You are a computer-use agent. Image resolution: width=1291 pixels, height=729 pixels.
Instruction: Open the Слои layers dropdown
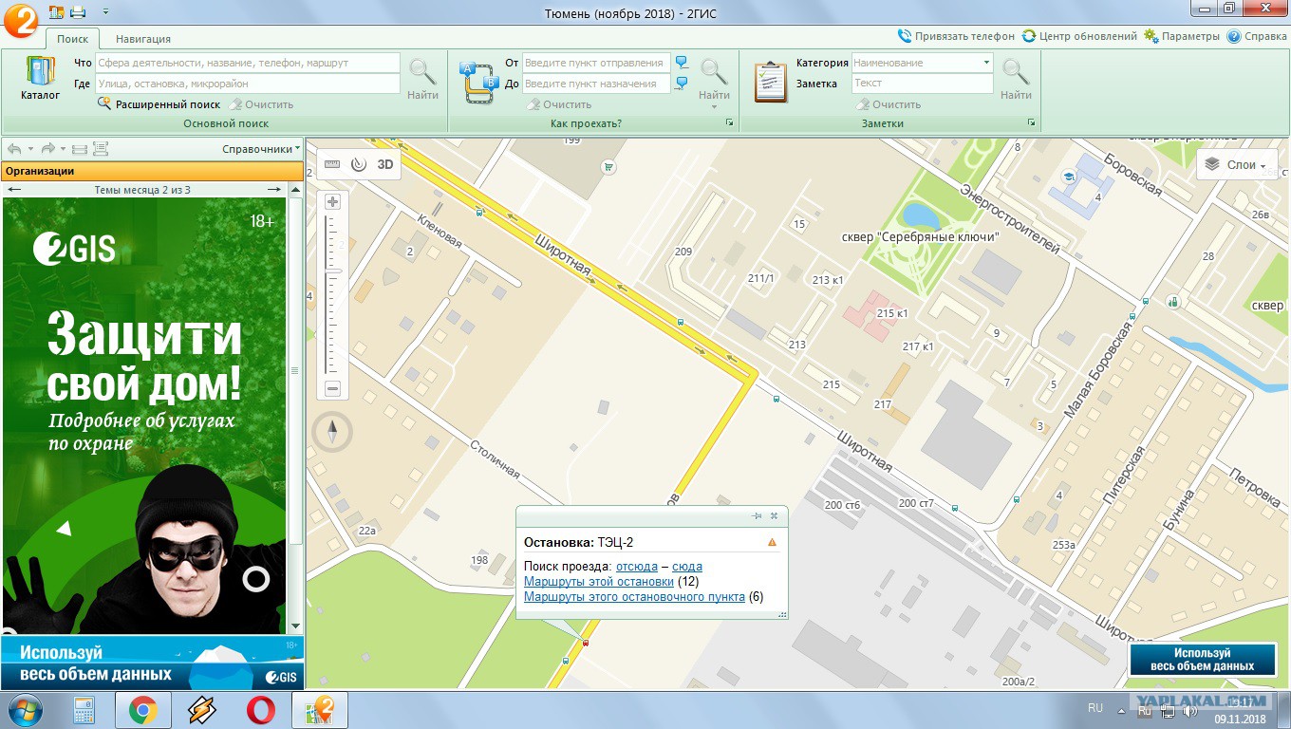pyautogui.click(x=1236, y=164)
